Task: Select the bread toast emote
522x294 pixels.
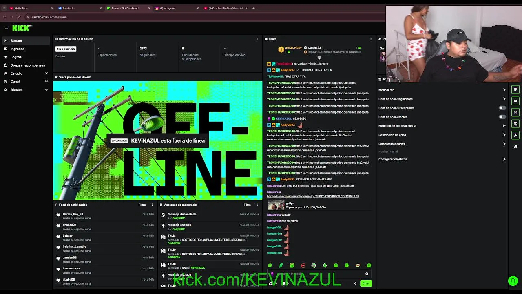Action: 358,265
